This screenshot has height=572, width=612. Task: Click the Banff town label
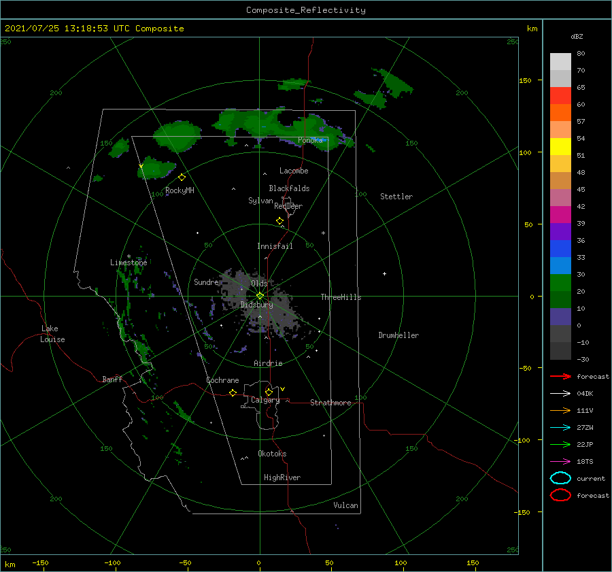pyautogui.click(x=112, y=379)
